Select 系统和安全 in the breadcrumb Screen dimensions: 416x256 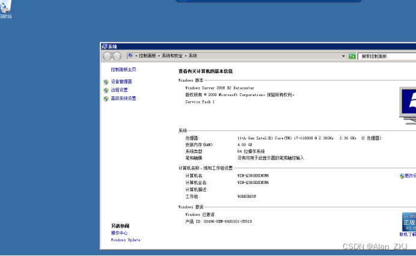pyautogui.click(x=172, y=56)
